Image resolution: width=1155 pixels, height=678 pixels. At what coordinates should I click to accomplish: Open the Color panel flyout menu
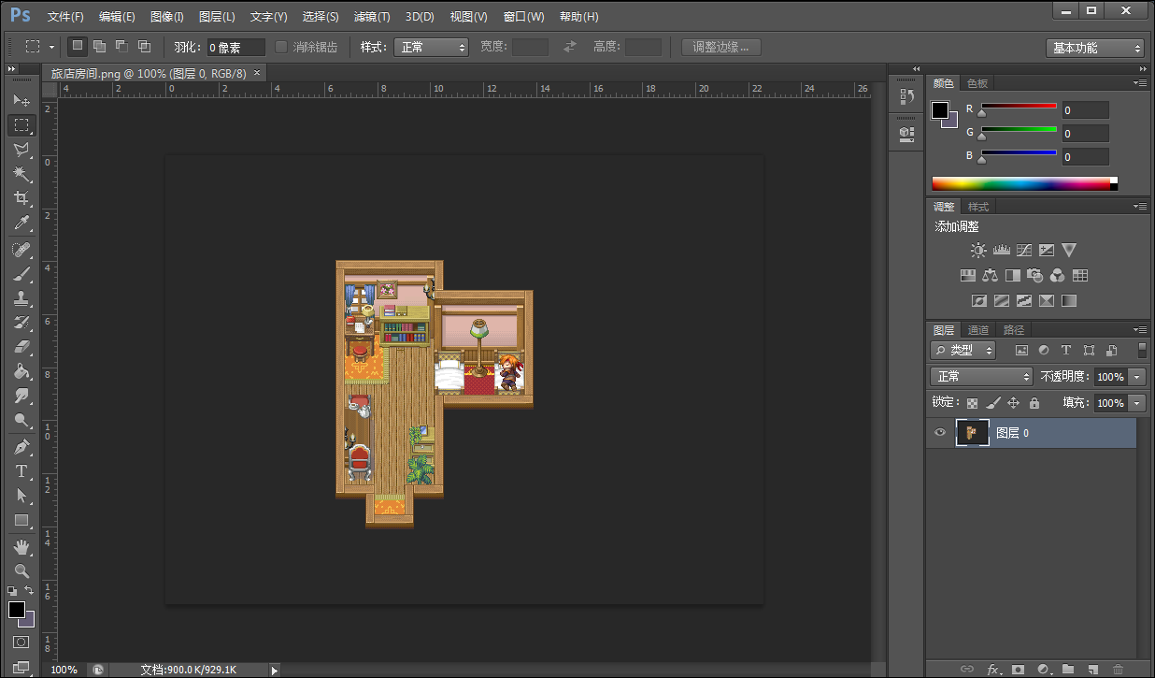click(x=1140, y=82)
